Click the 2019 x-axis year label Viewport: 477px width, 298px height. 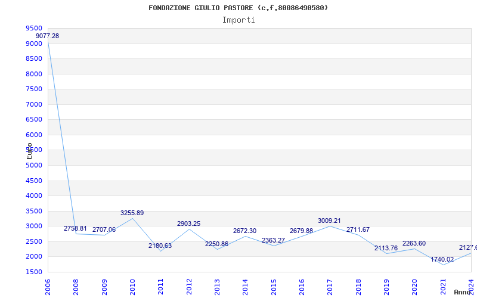386,287
